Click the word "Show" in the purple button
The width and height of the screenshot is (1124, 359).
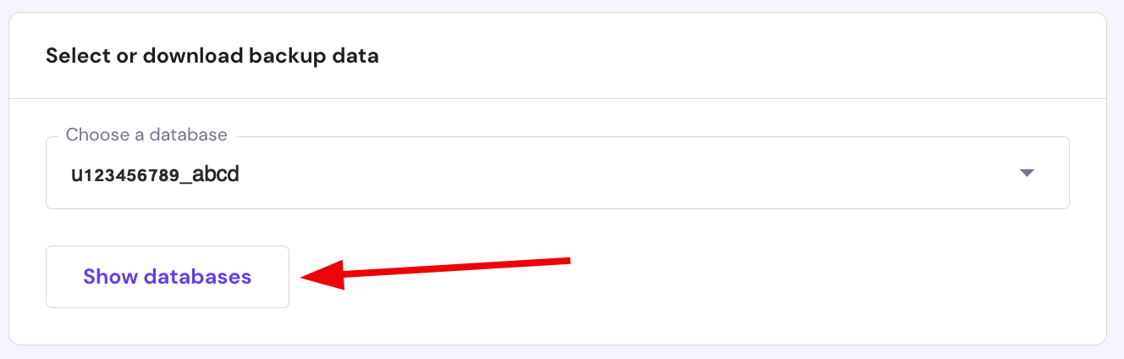pyautogui.click(x=110, y=277)
